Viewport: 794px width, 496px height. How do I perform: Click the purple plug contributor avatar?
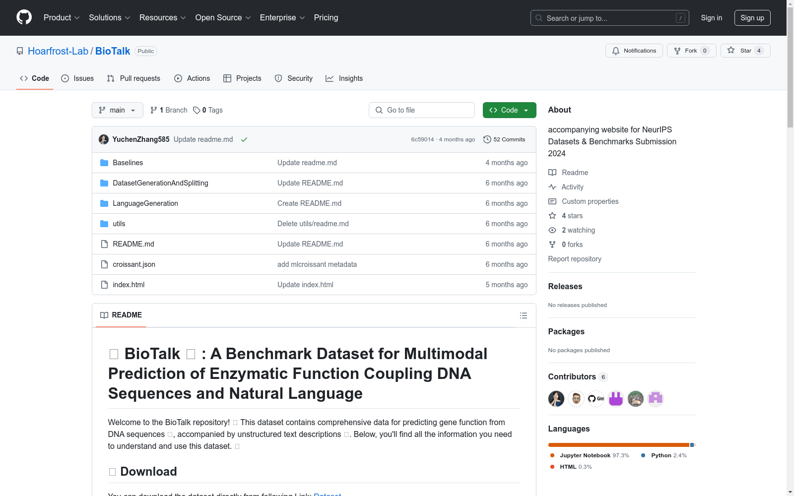tap(616, 399)
